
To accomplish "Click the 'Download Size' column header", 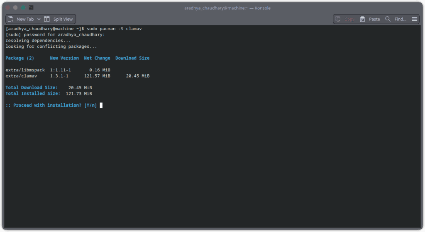I will 132,58.
